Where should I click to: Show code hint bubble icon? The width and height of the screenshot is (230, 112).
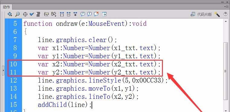click(x=47, y=14)
